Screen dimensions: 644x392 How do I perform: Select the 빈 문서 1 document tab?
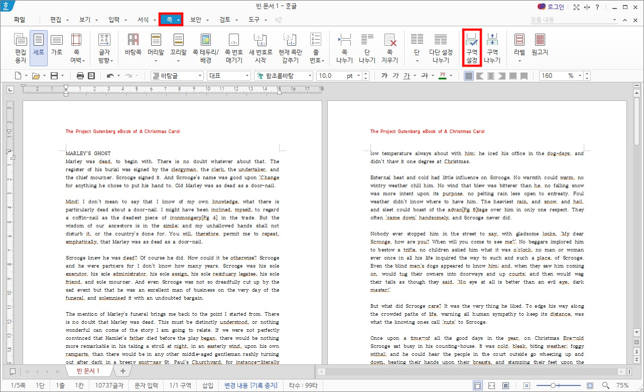click(88, 371)
